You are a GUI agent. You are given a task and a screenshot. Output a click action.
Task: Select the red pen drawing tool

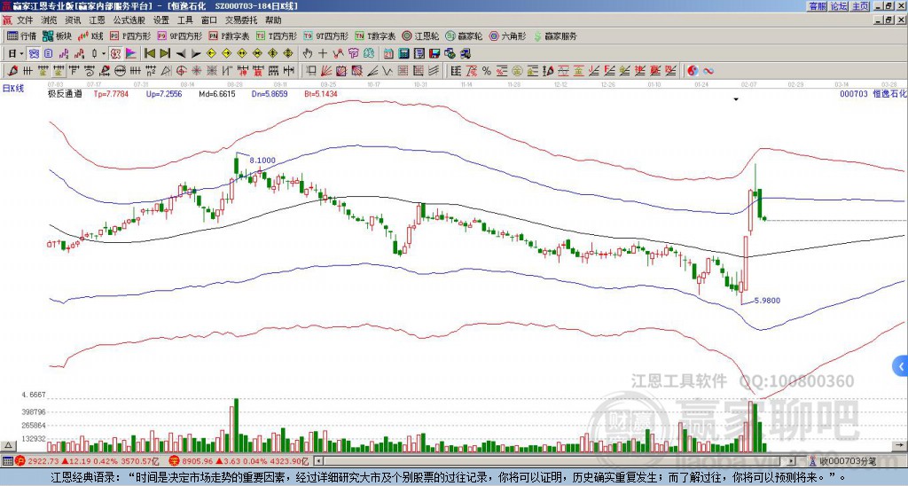tap(12, 71)
